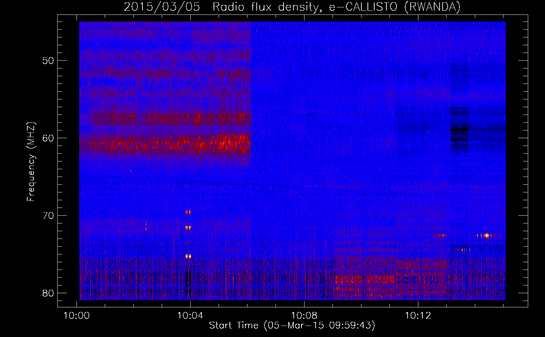
Task: Click the '60' frequency tick label
Action: point(48,138)
